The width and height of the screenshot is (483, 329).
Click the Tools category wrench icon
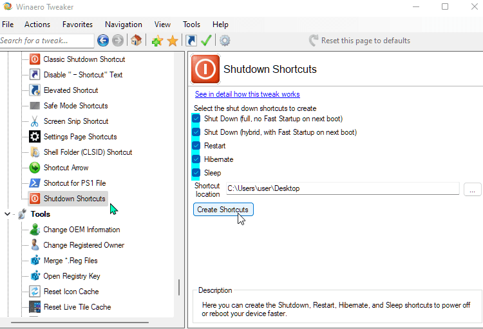pyautogui.click(x=22, y=214)
